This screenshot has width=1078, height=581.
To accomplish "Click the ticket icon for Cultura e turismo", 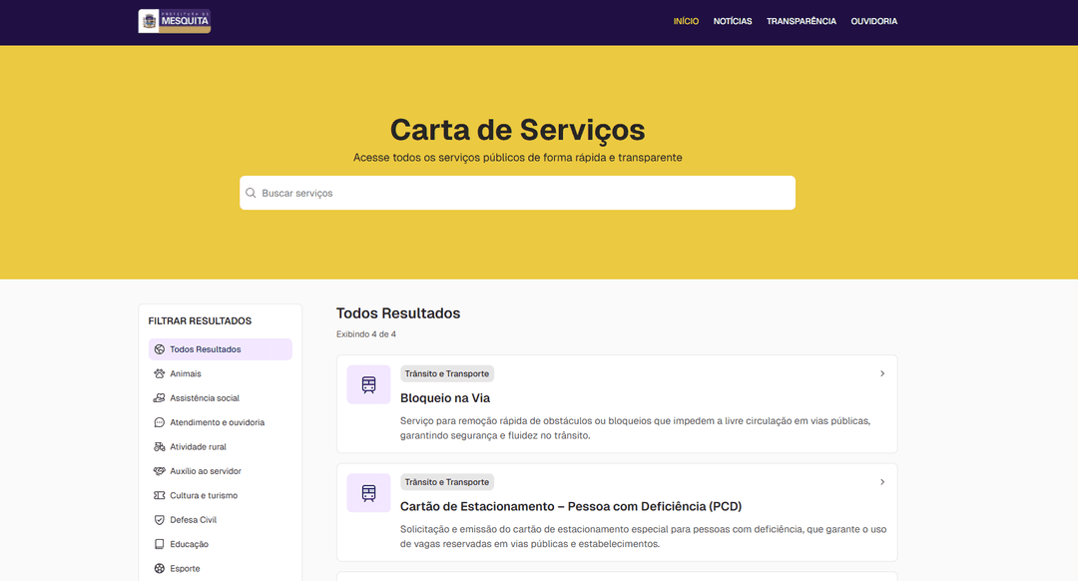I will coord(160,495).
